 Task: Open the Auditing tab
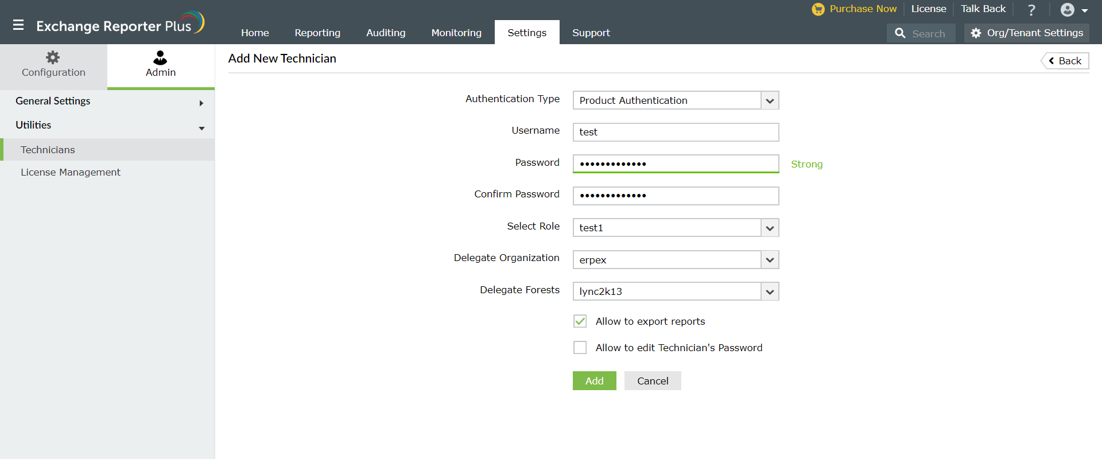pyautogui.click(x=386, y=33)
